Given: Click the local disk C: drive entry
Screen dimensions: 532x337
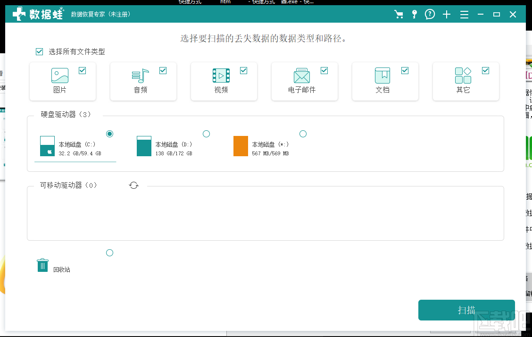Looking at the screenshot, I should click(75, 147).
